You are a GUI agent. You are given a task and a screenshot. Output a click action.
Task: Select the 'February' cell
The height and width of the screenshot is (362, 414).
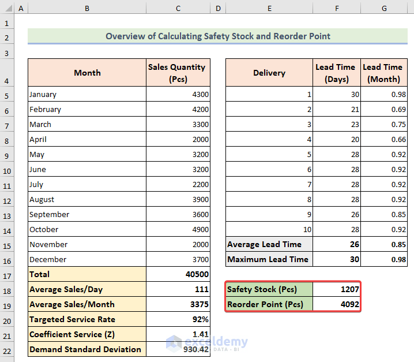[87, 109]
